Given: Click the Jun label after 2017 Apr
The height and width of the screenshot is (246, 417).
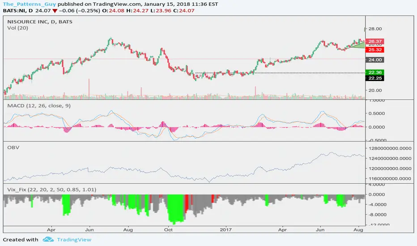Looking at the screenshot, I should coord(320,230).
